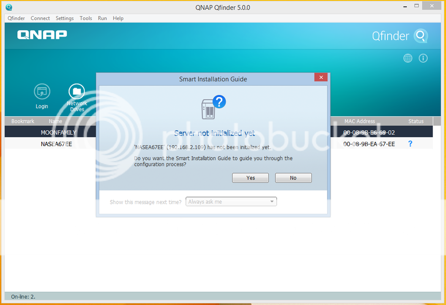This screenshot has height=305, width=446.
Task: Select the MOONFAMILY server row
Action: point(58,132)
